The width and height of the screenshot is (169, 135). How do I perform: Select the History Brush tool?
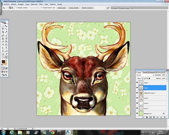(x=6, y=38)
